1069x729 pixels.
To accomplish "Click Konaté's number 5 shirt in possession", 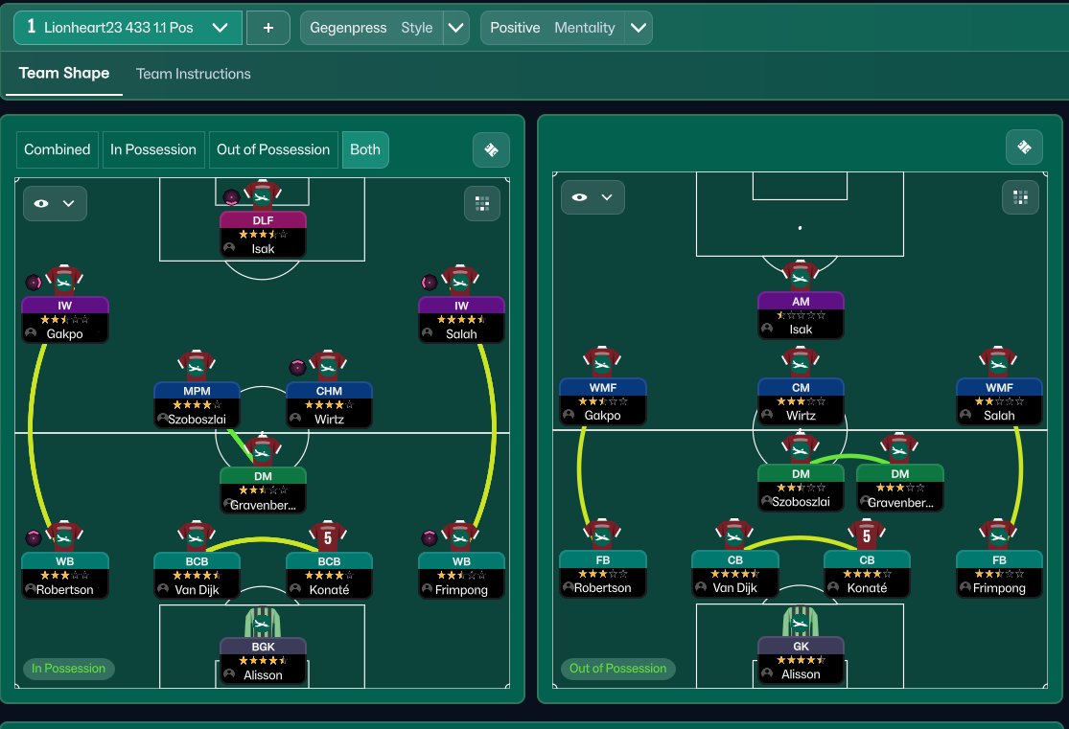I will (x=328, y=536).
